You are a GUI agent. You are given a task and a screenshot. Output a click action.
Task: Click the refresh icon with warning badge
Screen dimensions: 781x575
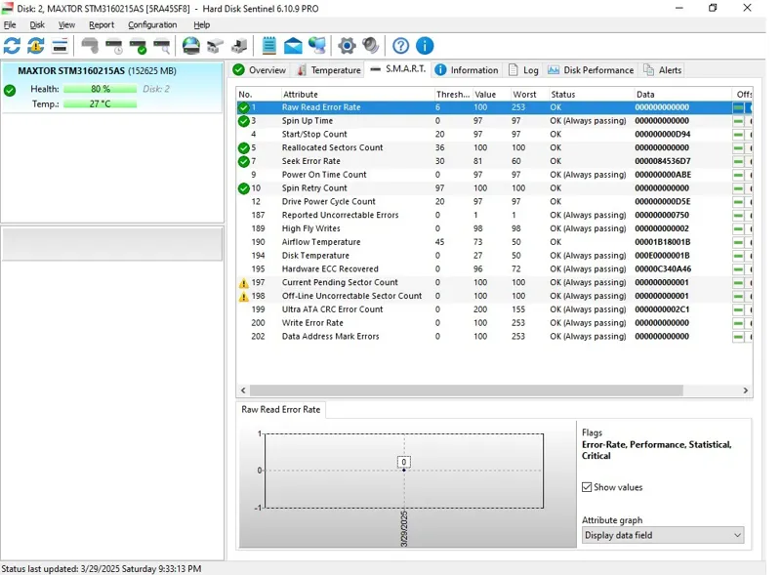pos(36,46)
